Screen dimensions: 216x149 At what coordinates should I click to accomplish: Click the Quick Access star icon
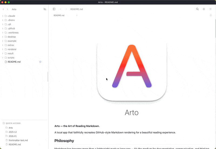click(4, 123)
